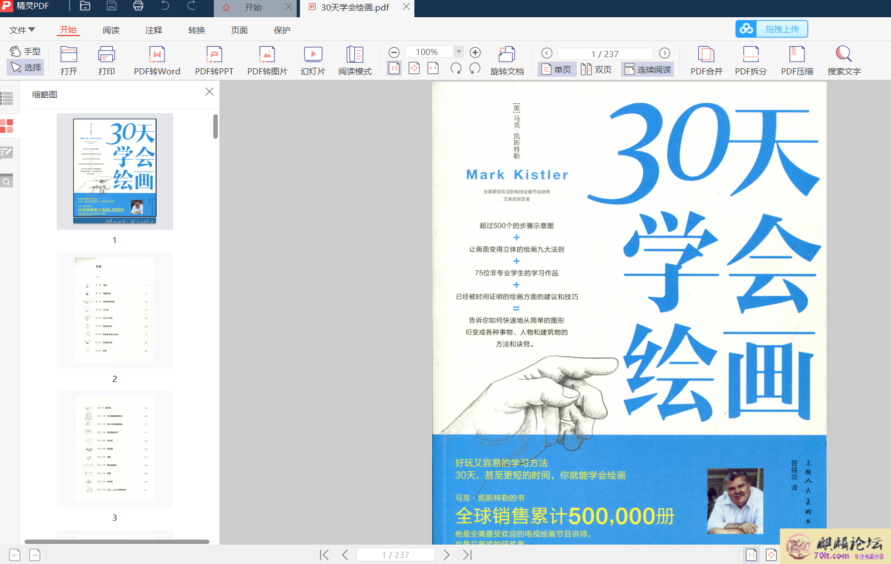
Task: Go to next page in bottom bar
Action: coord(447,555)
